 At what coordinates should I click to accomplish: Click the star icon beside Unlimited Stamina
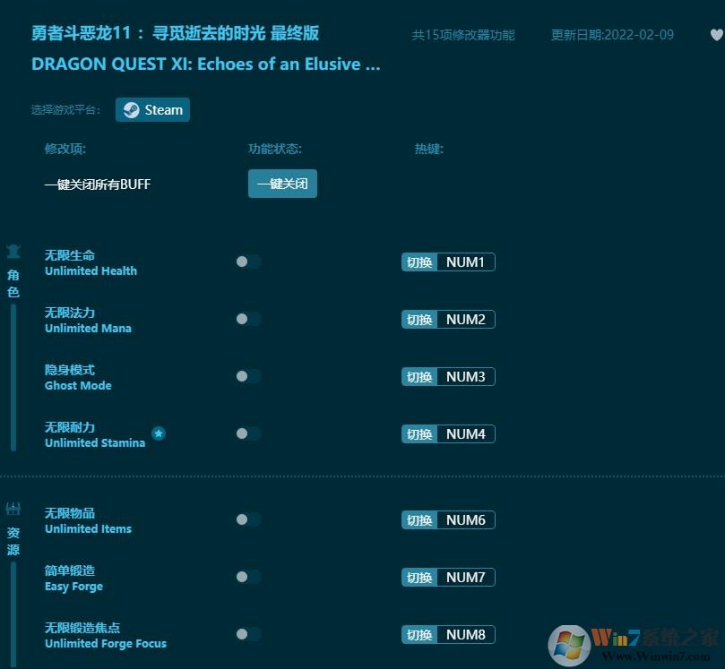(159, 433)
